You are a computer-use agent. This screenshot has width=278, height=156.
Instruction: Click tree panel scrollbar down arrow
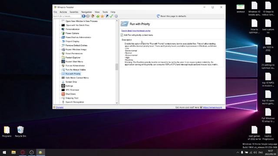[117, 103]
